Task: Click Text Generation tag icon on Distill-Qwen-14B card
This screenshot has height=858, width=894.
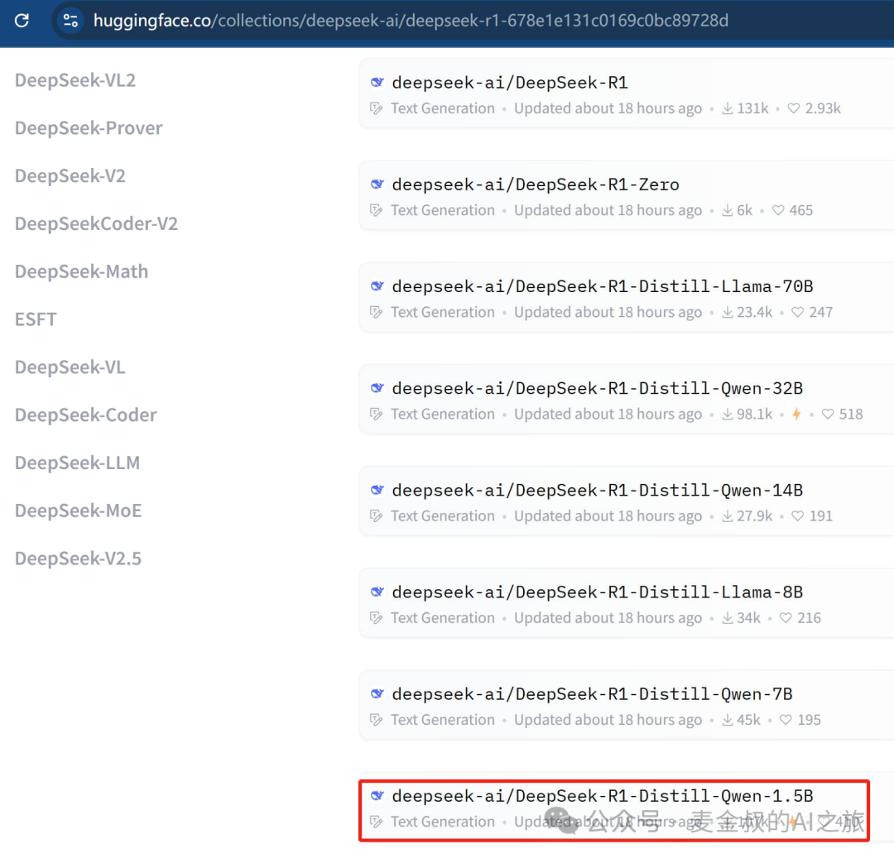Action: (x=377, y=516)
